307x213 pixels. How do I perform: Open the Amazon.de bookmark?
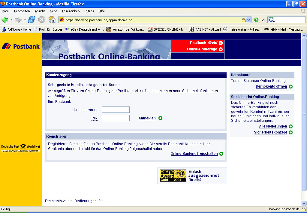point(126,29)
